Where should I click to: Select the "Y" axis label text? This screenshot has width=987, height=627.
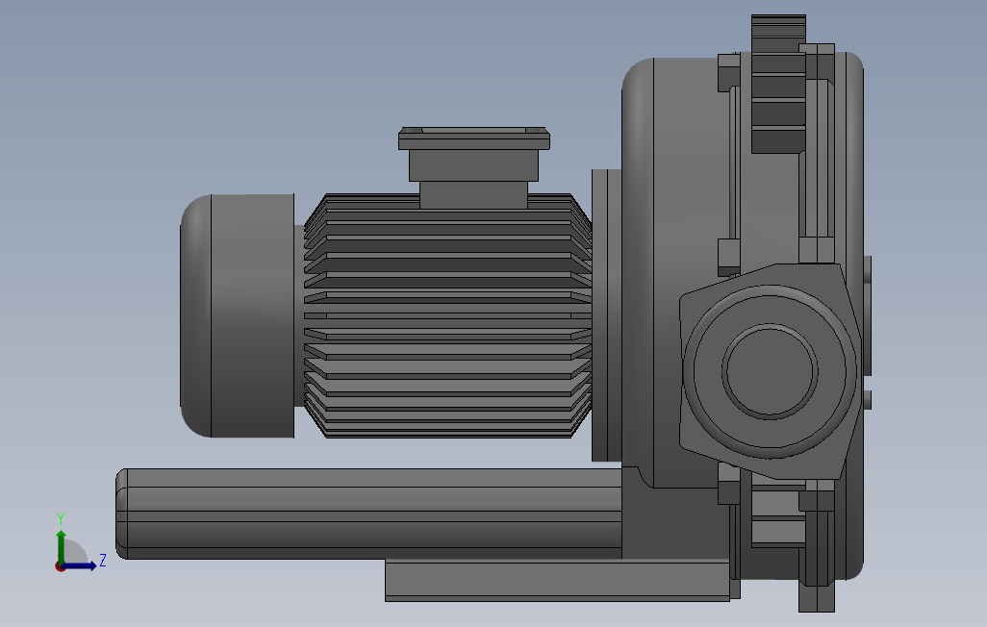click(x=61, y=519)
